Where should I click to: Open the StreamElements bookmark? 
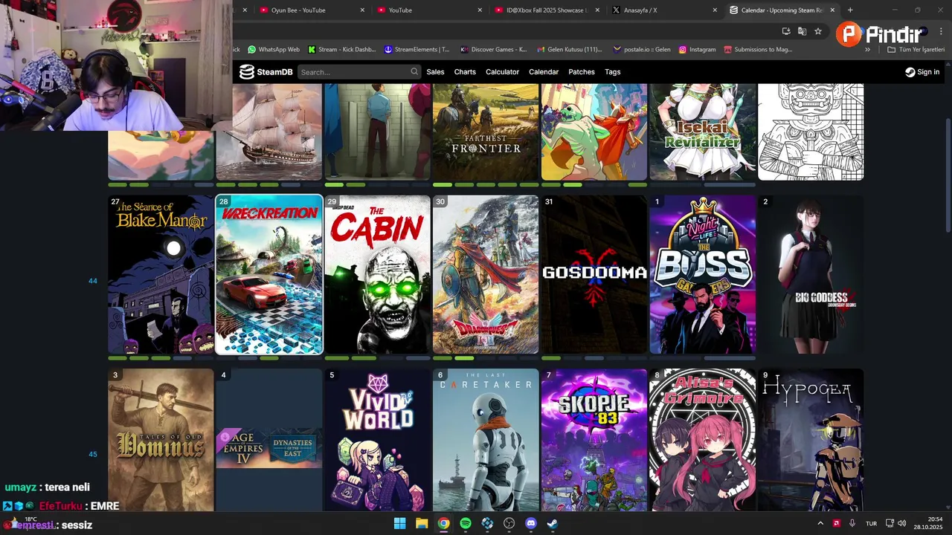click(x=416, y=50)
